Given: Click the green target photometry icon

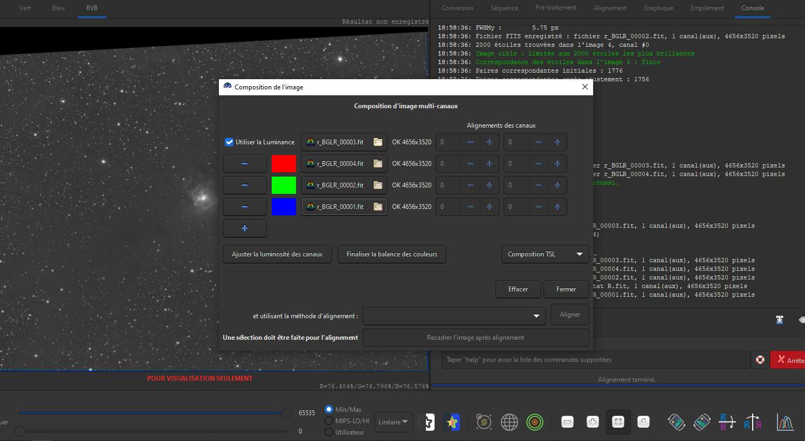Looking at the screenshot, I should pyautogui.click(x=534, y=422).
